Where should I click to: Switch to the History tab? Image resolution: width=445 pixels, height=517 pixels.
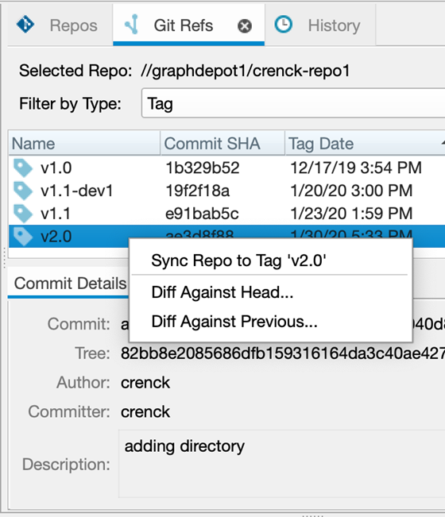coord(320,25)
